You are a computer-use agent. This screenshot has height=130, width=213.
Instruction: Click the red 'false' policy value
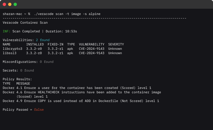pyautogui.click(x=39, y=110)
